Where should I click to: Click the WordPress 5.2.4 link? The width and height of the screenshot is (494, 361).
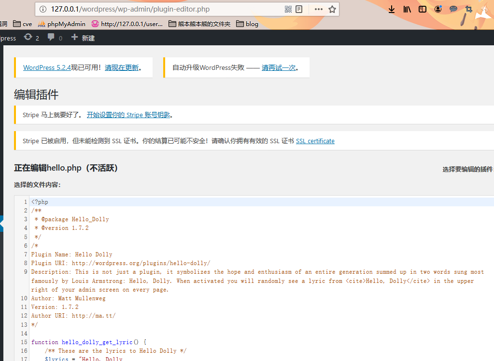tap(47, 67)
